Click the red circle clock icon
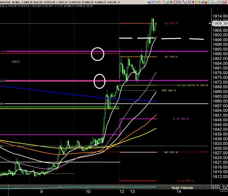Viewport: 228px width, 196px height. [175, 2]
